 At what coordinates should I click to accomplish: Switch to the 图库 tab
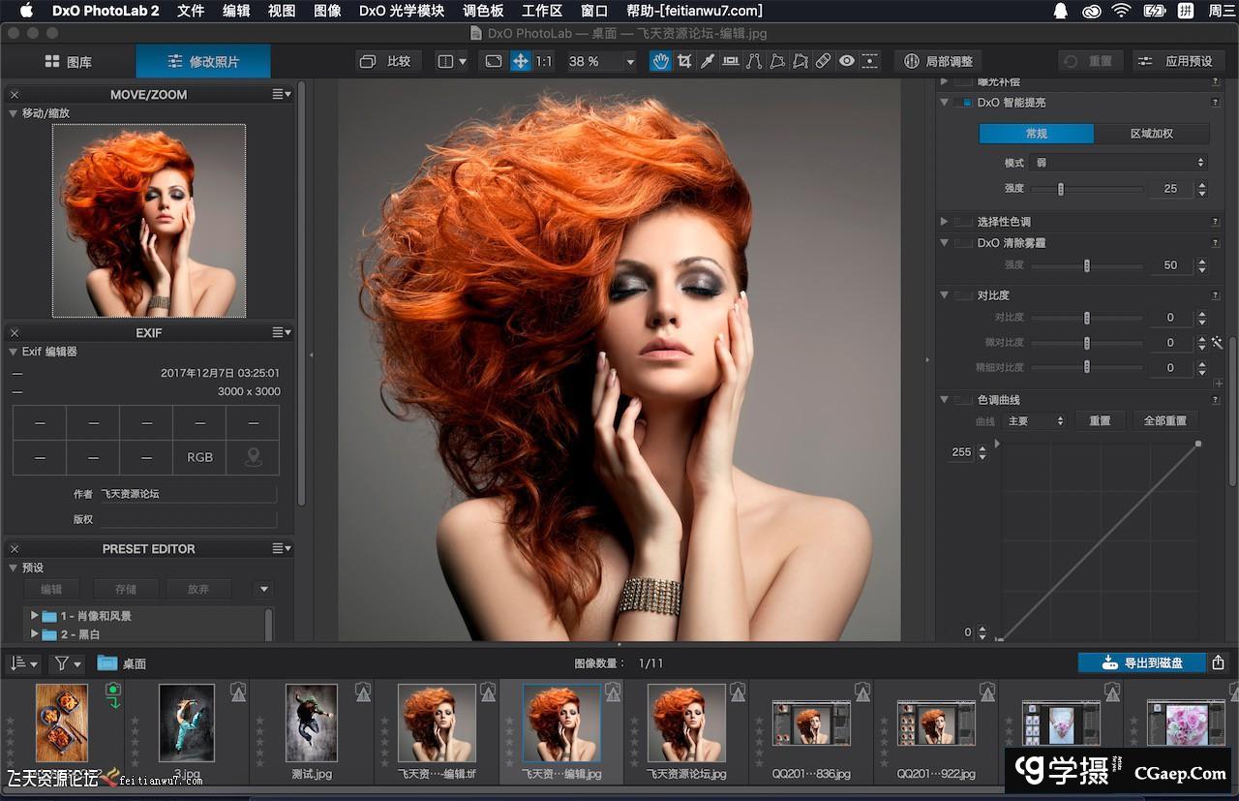point(68,61)
